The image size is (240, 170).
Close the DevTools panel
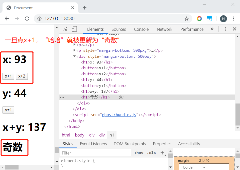pos(234,29)
